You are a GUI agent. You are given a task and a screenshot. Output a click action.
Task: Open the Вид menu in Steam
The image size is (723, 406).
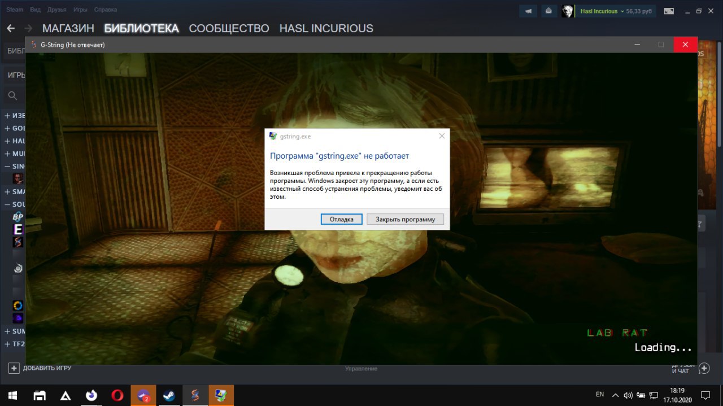(x=35, y=10)
